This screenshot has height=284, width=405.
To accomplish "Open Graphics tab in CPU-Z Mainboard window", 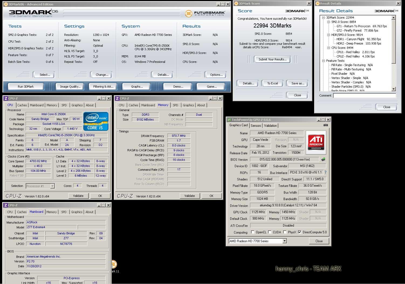I will 77,212.
